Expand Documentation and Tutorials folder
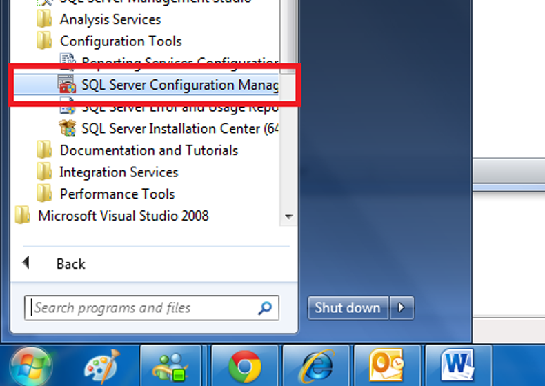The height and width of the screenshot is (386, 545). 148,150
